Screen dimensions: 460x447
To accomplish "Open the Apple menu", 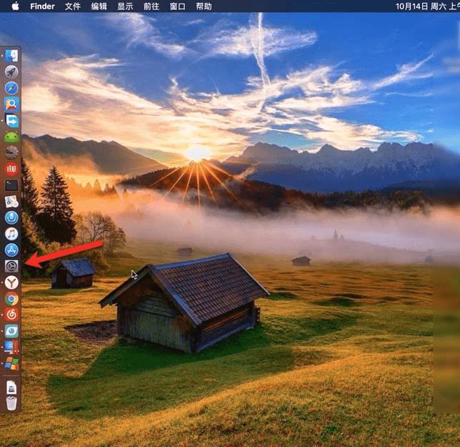I will click(15, 6).
